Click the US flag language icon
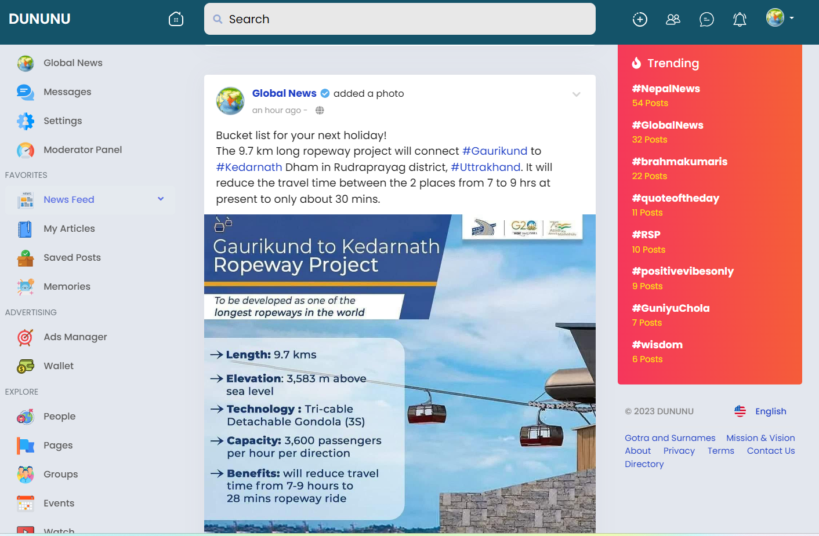The image size is (819, 536). (740, 411)
